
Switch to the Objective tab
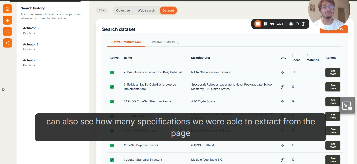123,10
